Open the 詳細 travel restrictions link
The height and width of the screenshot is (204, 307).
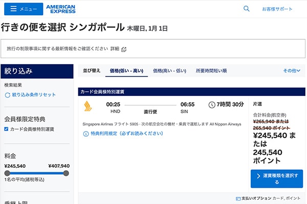click(115, 49)
